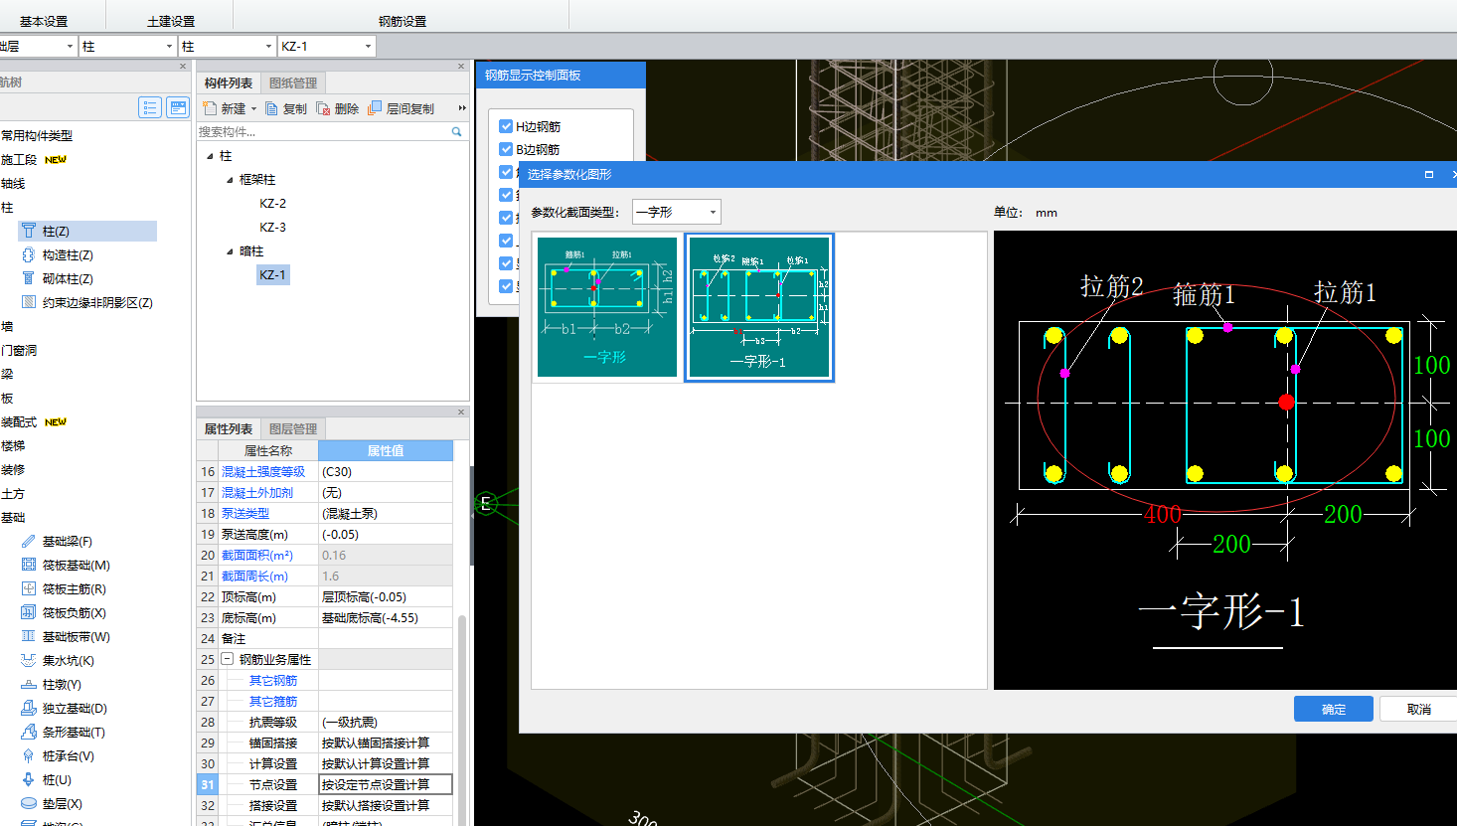Select 柱(Z) column in navigation tree
This screenshot has height=826, width=1457.
click(87, 231)
